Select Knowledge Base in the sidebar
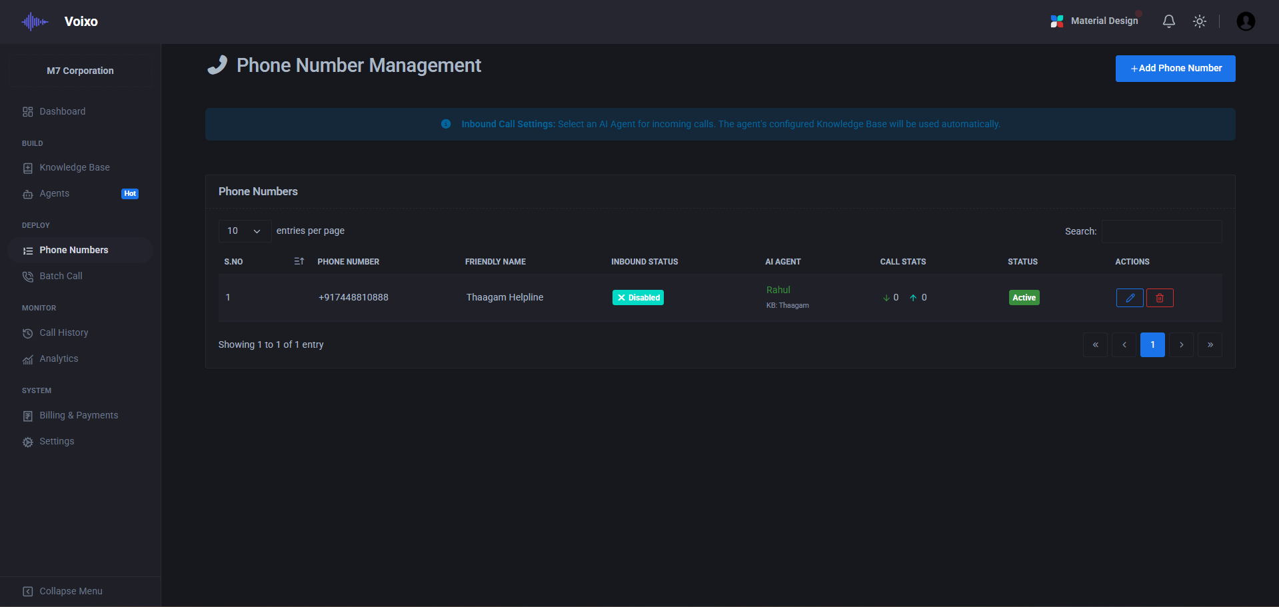 (x=74, y=167)
